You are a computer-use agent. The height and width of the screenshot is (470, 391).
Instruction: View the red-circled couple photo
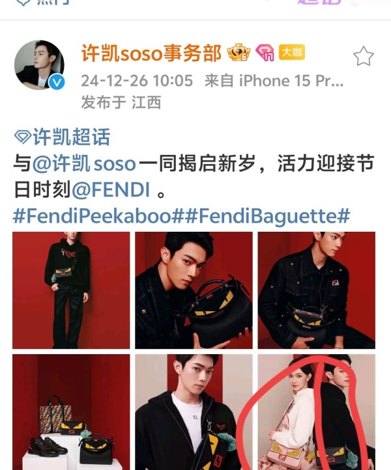click(317, 412)
